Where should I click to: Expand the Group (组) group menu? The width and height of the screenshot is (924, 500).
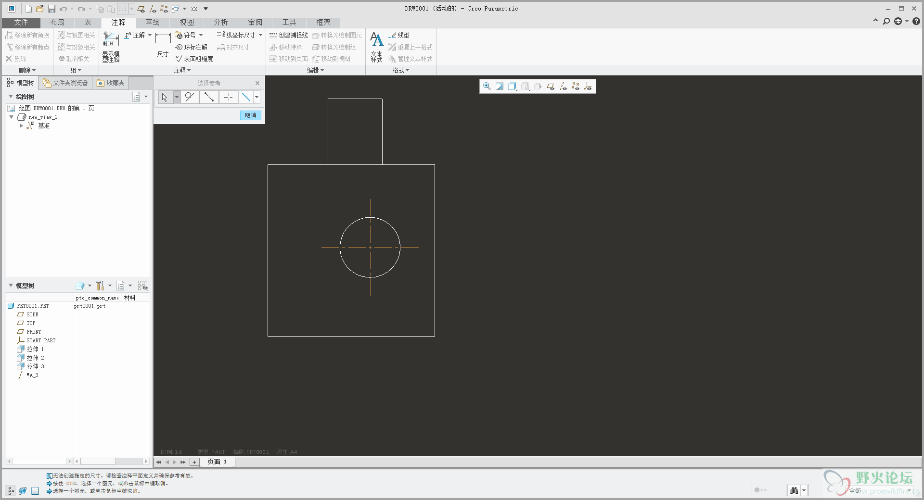coord(76,70)
